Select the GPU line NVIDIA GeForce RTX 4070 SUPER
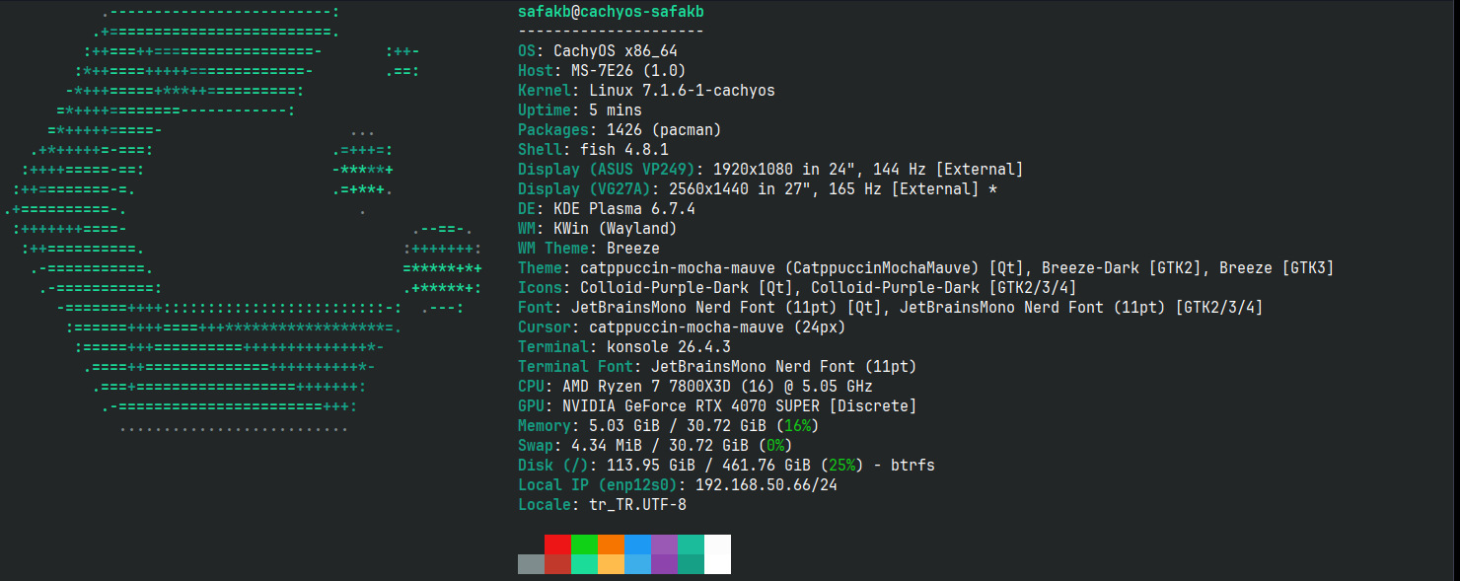The height and width of the screenshot is (581, 1460). (717, 406)
